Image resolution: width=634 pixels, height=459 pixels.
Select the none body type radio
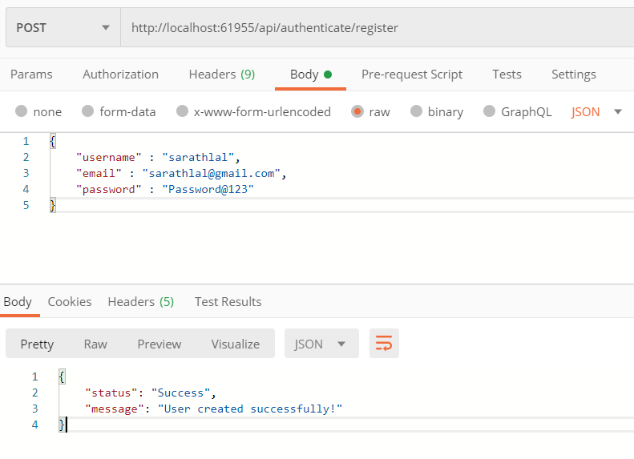[22, 111]
